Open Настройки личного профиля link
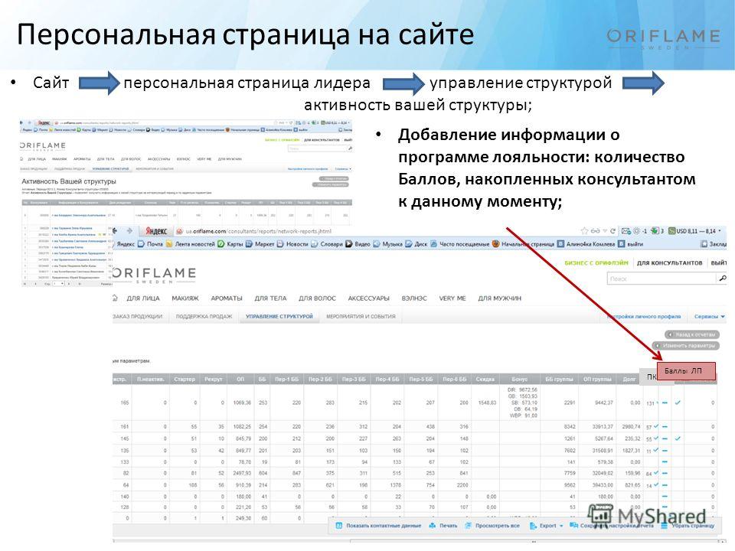The height and width of the screenshot is (551, 735). tap(644, 317)
